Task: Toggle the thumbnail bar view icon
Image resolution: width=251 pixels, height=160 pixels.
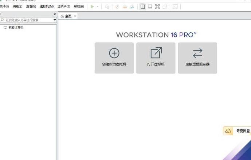Action: tap(150, 7)
